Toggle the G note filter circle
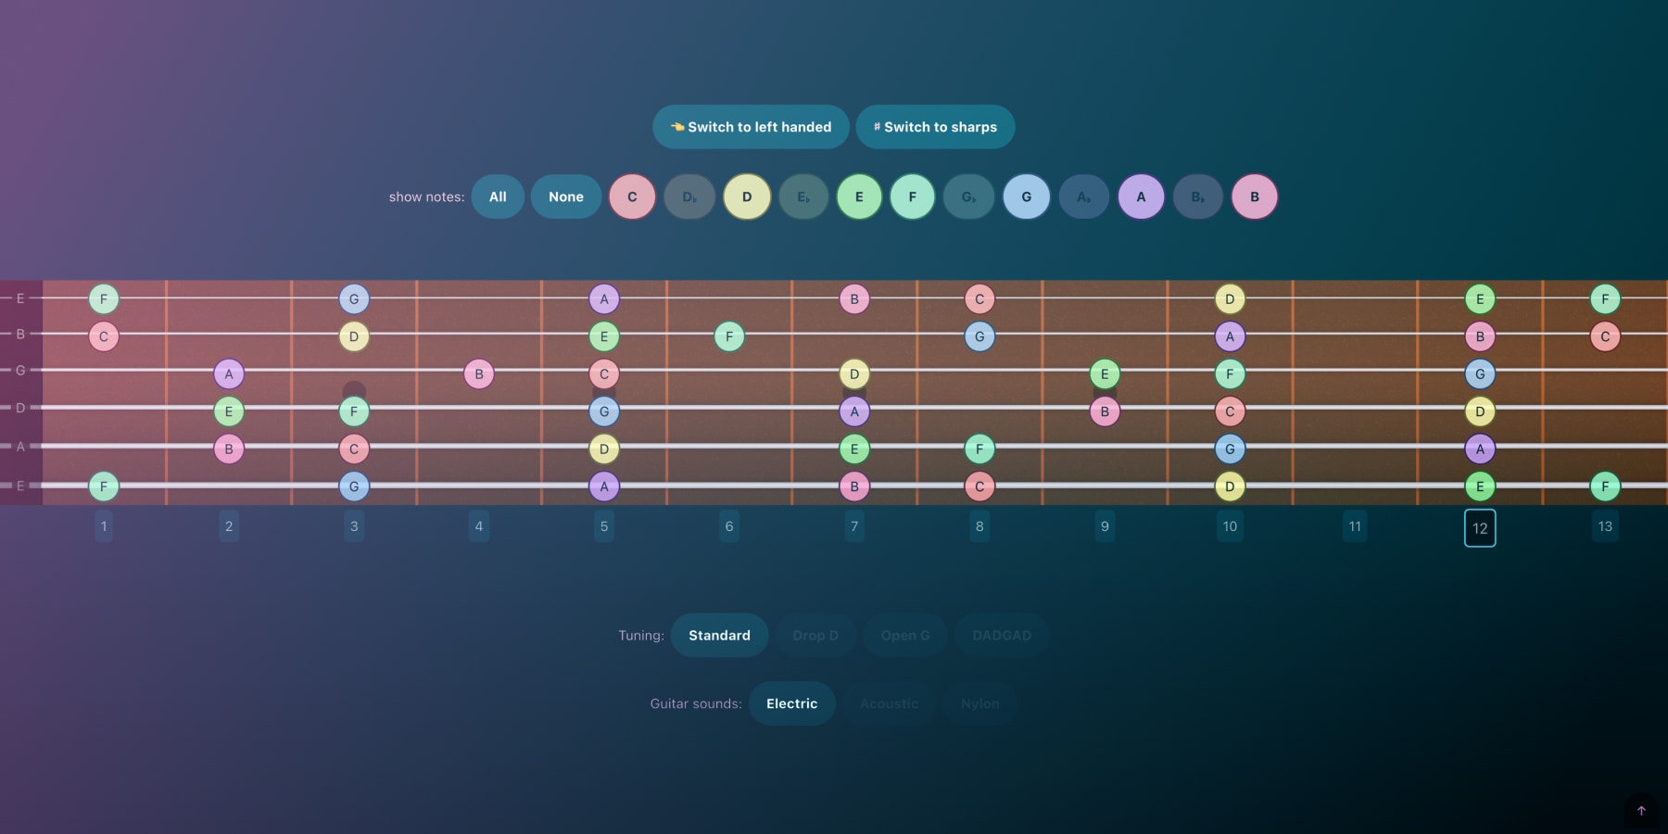This screenshot has height=834, width=1668. pyautogui.click(x=1026, y=196)
